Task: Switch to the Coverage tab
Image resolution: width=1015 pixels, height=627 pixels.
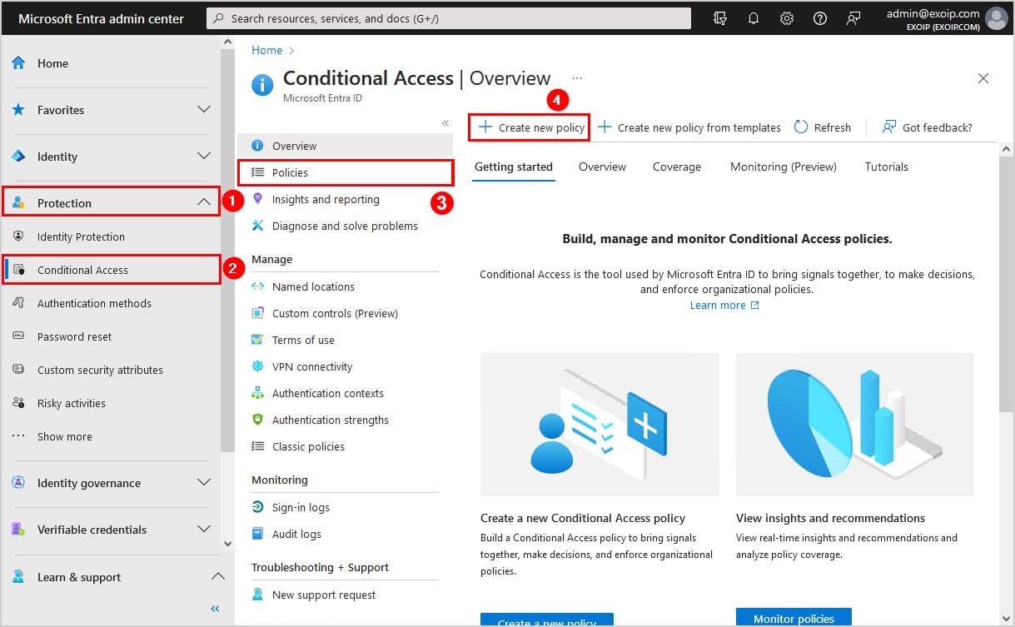Action: [677, 167]
